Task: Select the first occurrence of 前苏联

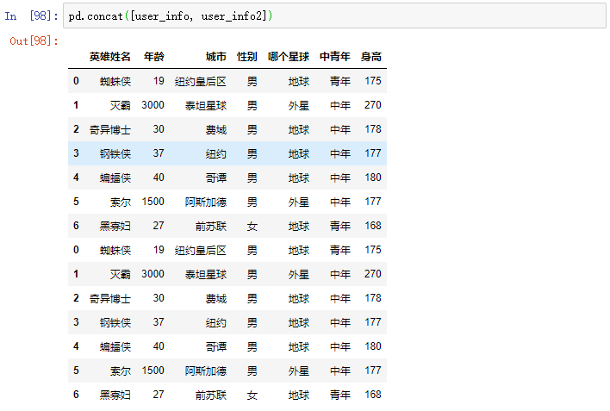Action: coord(211,226)
